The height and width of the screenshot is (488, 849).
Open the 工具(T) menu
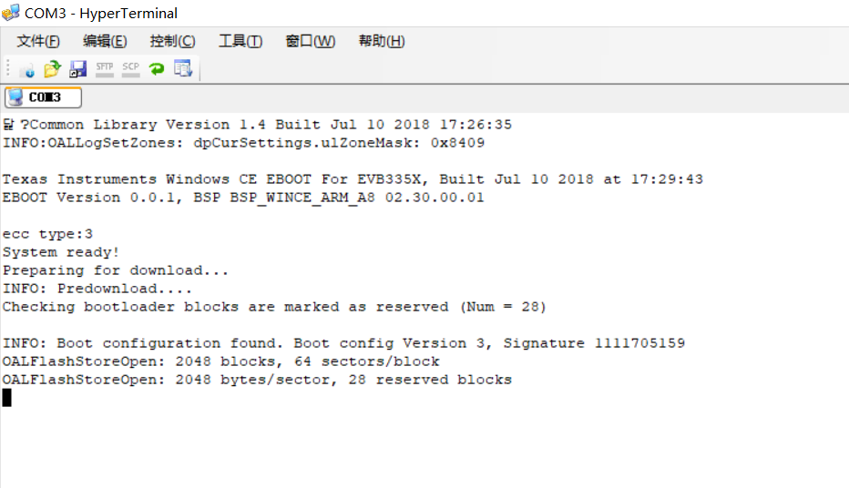coord(240,41)
